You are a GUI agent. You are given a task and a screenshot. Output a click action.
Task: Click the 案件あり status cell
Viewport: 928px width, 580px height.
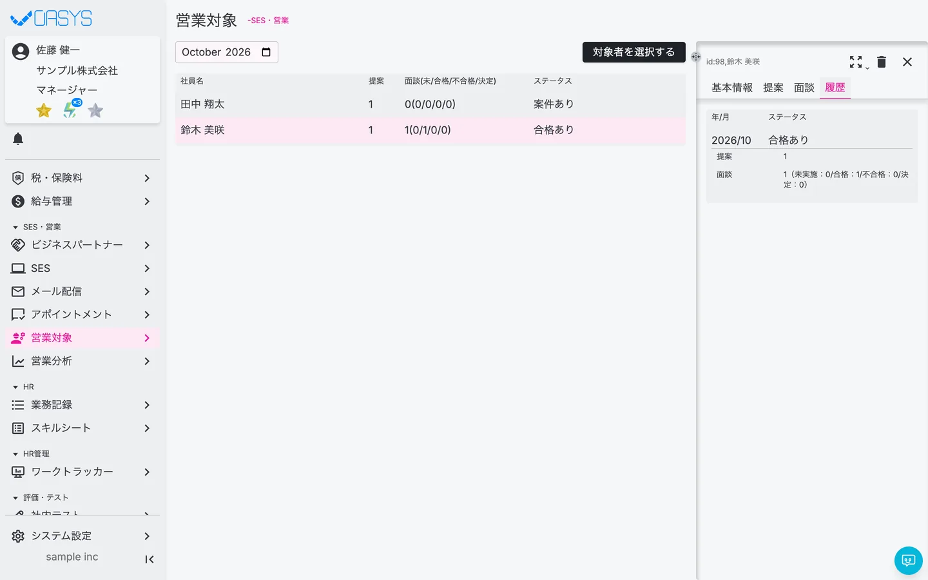(554, 104)
